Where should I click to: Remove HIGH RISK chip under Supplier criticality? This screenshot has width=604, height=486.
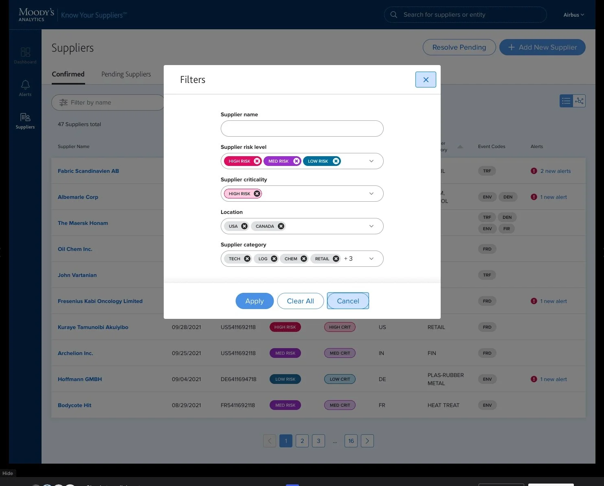[257, 194]
